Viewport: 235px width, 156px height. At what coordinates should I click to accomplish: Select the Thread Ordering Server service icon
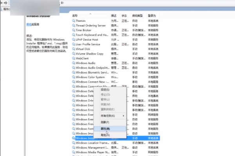click(x=74, y=25)
